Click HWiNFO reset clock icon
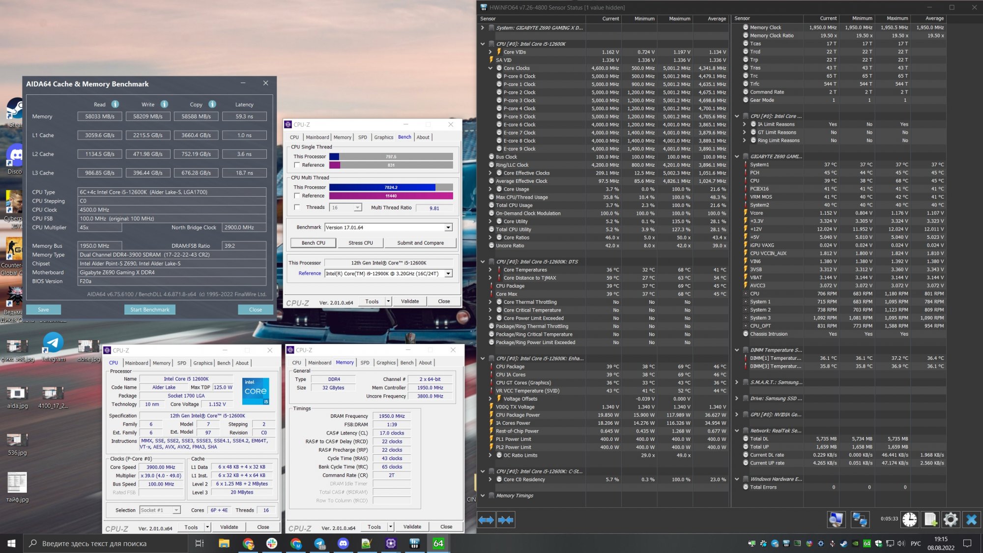Screen dimensions: 983x553 click(909, 520)
